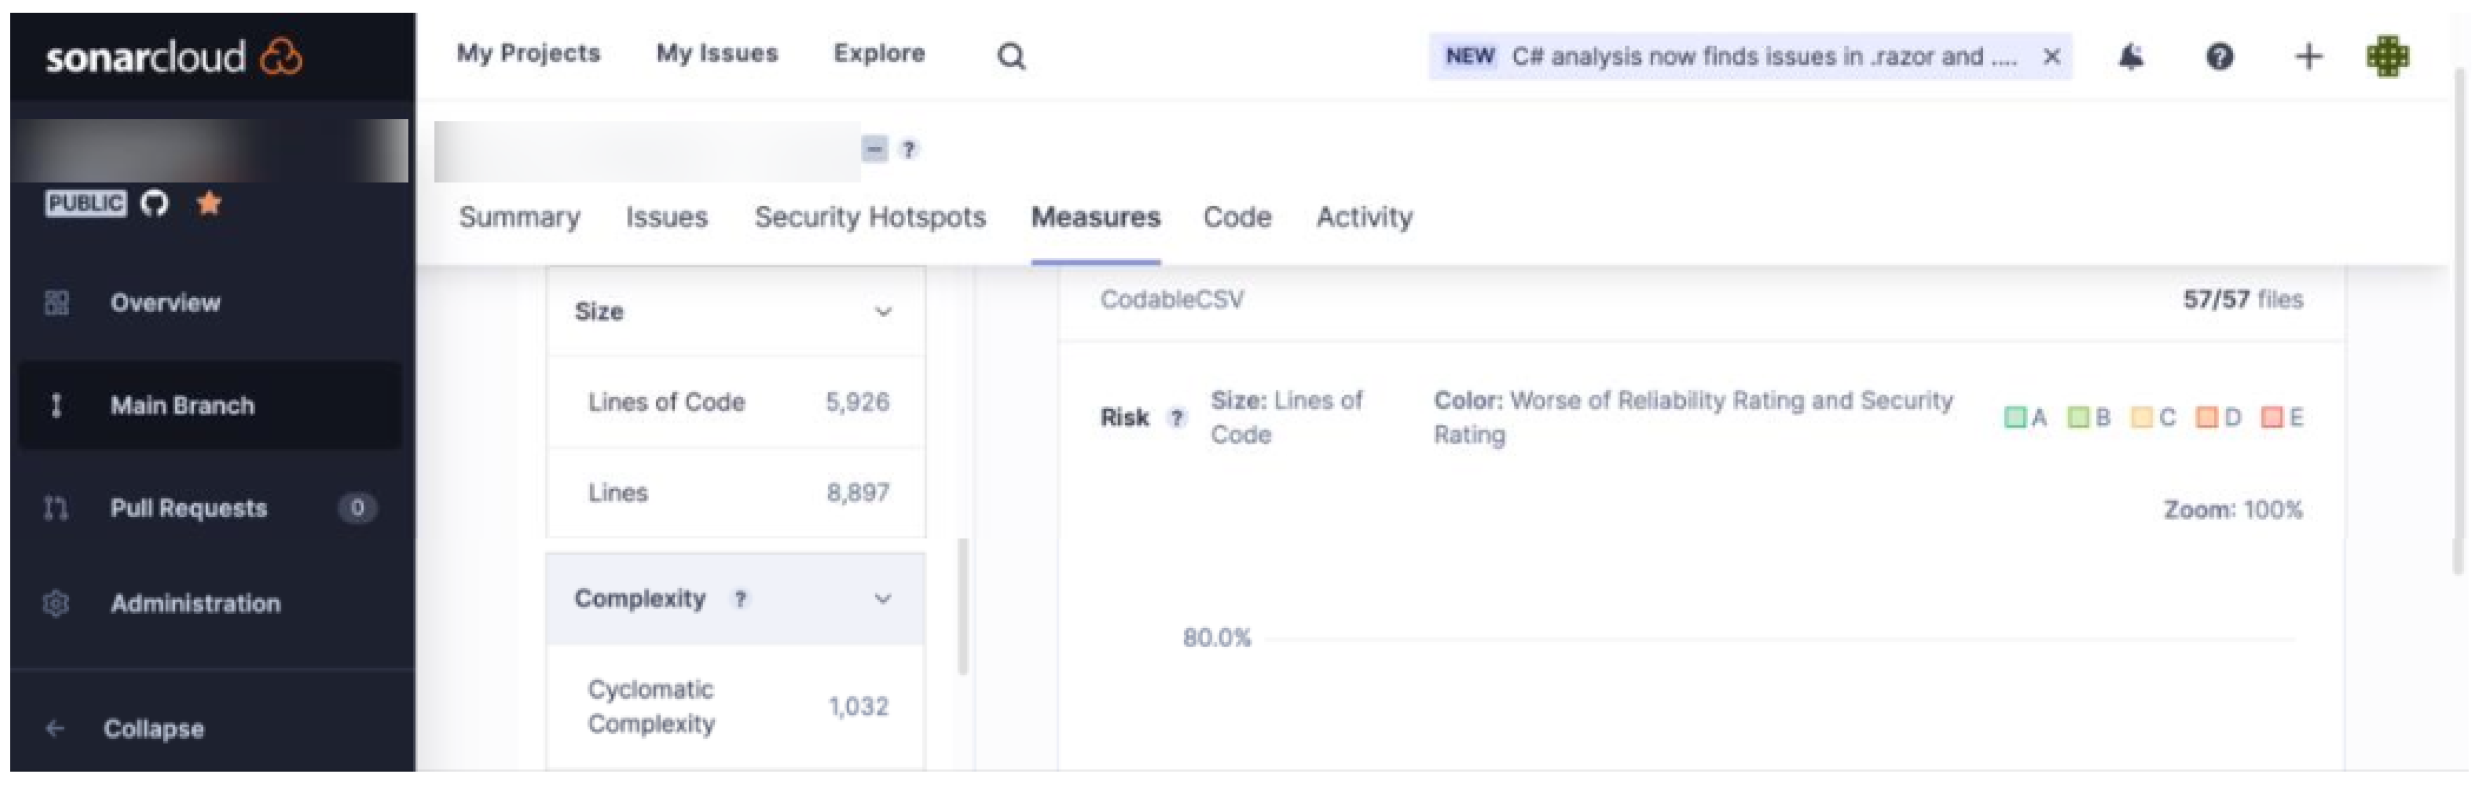The image size is (2477, 785).
Task: Click the rating A color swatch
Action: [x=2015, y=417]
